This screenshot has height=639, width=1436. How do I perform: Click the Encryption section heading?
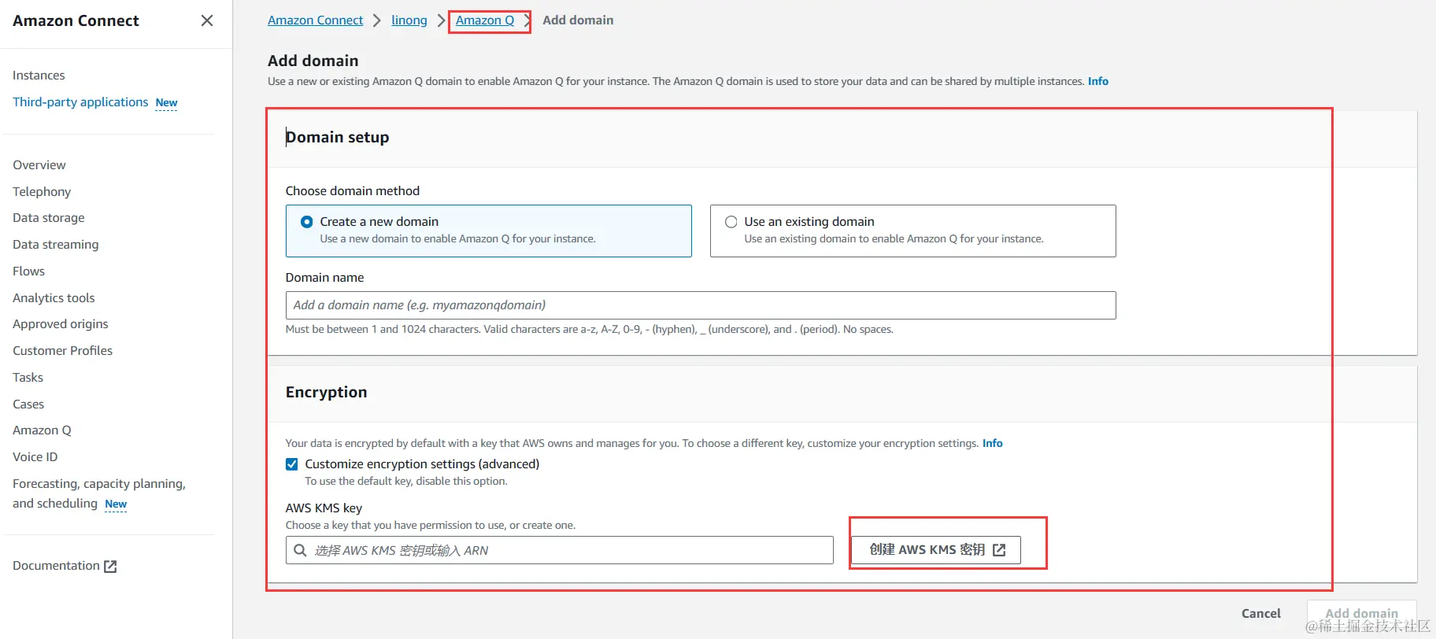[326, 392]
